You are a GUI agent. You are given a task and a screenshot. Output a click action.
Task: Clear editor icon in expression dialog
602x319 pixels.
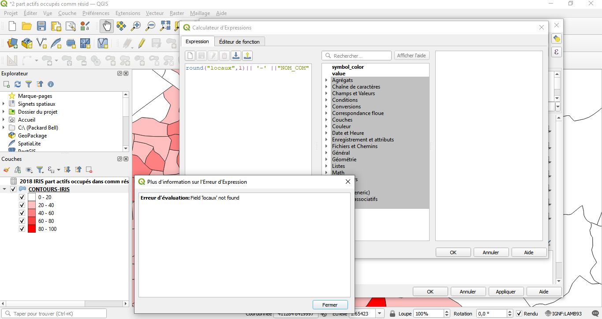coord(190,56)
